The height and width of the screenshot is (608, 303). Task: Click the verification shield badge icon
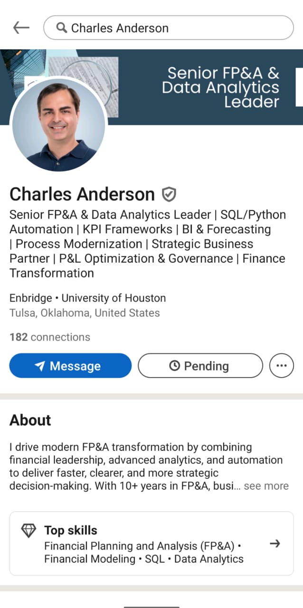click(x=169, y=194)
